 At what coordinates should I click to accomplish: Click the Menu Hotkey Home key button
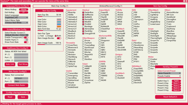[x=24, y=9]
